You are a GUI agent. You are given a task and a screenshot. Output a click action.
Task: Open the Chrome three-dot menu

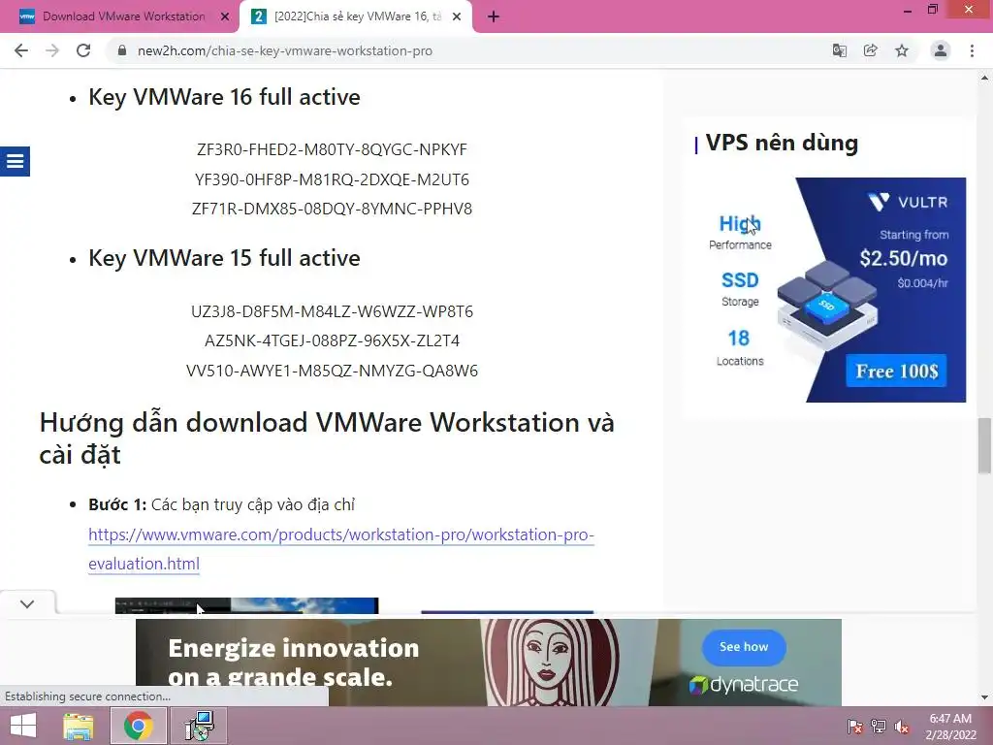pos(972,50)
